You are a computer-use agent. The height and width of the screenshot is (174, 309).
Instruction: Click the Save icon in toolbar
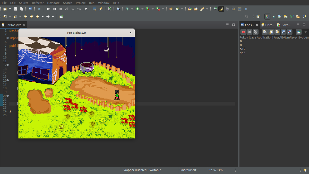15,9
